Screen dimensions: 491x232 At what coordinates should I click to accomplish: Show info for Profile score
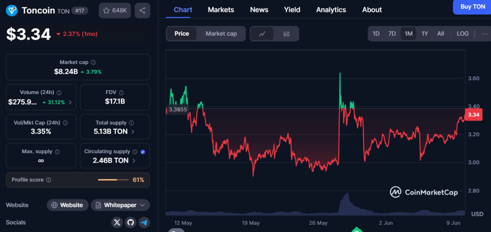click(49, 180)
